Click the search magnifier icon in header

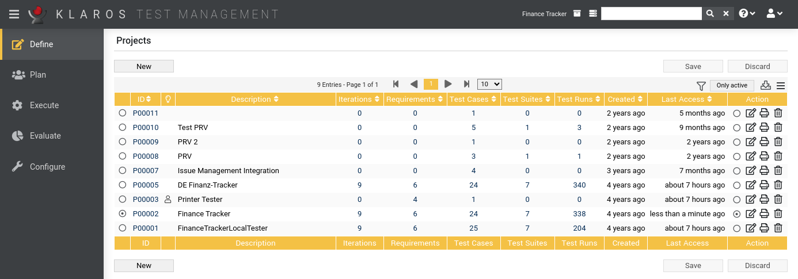pos(710,14)
